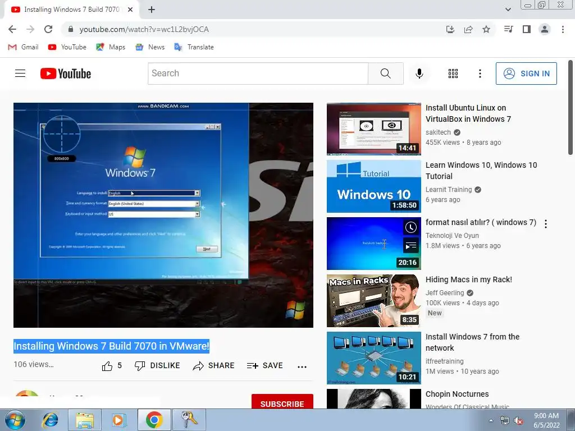Click the address bar URL
Viewport: 575px width, 431px height.
[144, 29]
